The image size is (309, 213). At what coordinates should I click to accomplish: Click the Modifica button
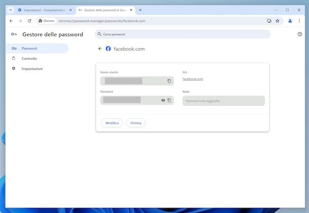click(112, 123)
